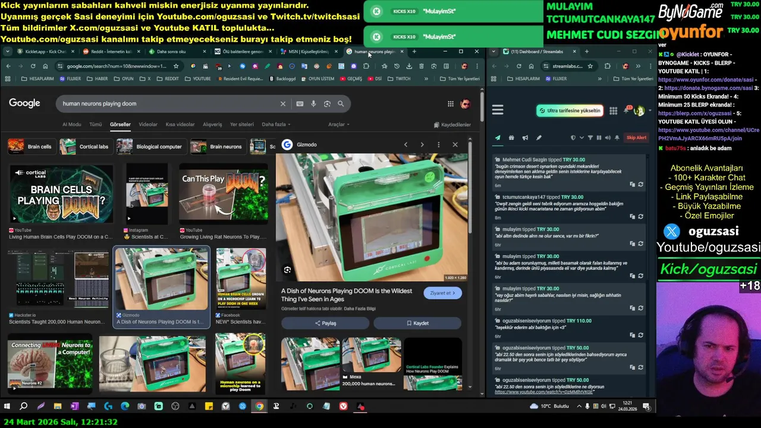
Task: Select the highlighter marker icon in Streamlabs
Action: 539,138
